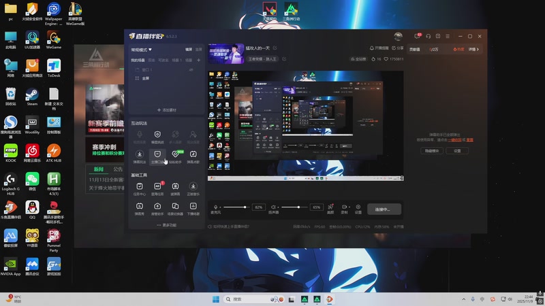
Task: Open the 贴纸助手 icon with NEW badge
Action: pyautogui.click(x=176, y=156)
